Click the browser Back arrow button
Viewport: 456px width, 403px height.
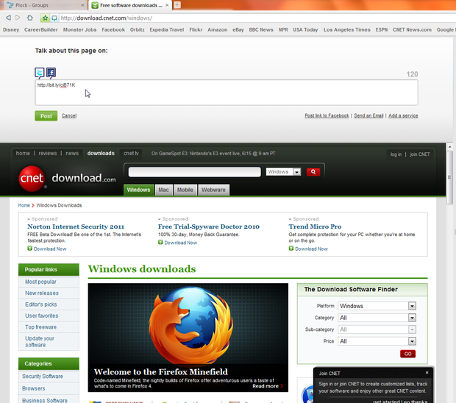coord(9,18)
